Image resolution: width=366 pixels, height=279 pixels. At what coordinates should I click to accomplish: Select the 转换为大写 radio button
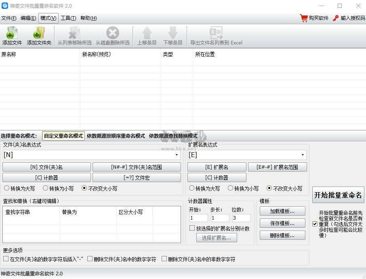[7, 188]
